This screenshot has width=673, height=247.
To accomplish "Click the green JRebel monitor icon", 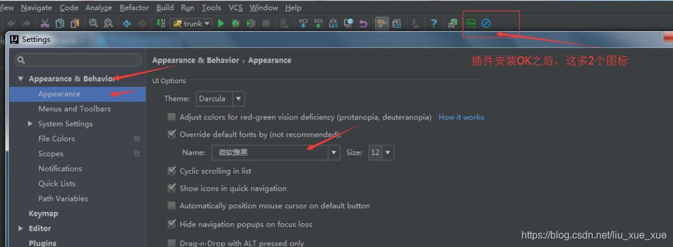I will pyautogui.click(x=471, y=24).
